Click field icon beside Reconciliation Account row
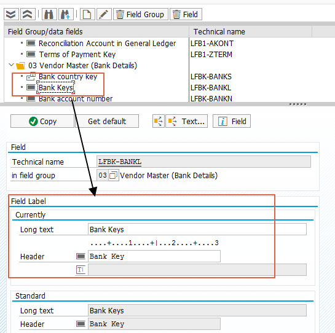 click(31, 43)
